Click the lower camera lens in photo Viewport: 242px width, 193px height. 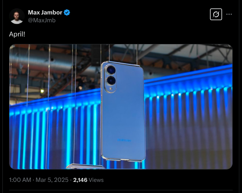click(x=111, y=81)
